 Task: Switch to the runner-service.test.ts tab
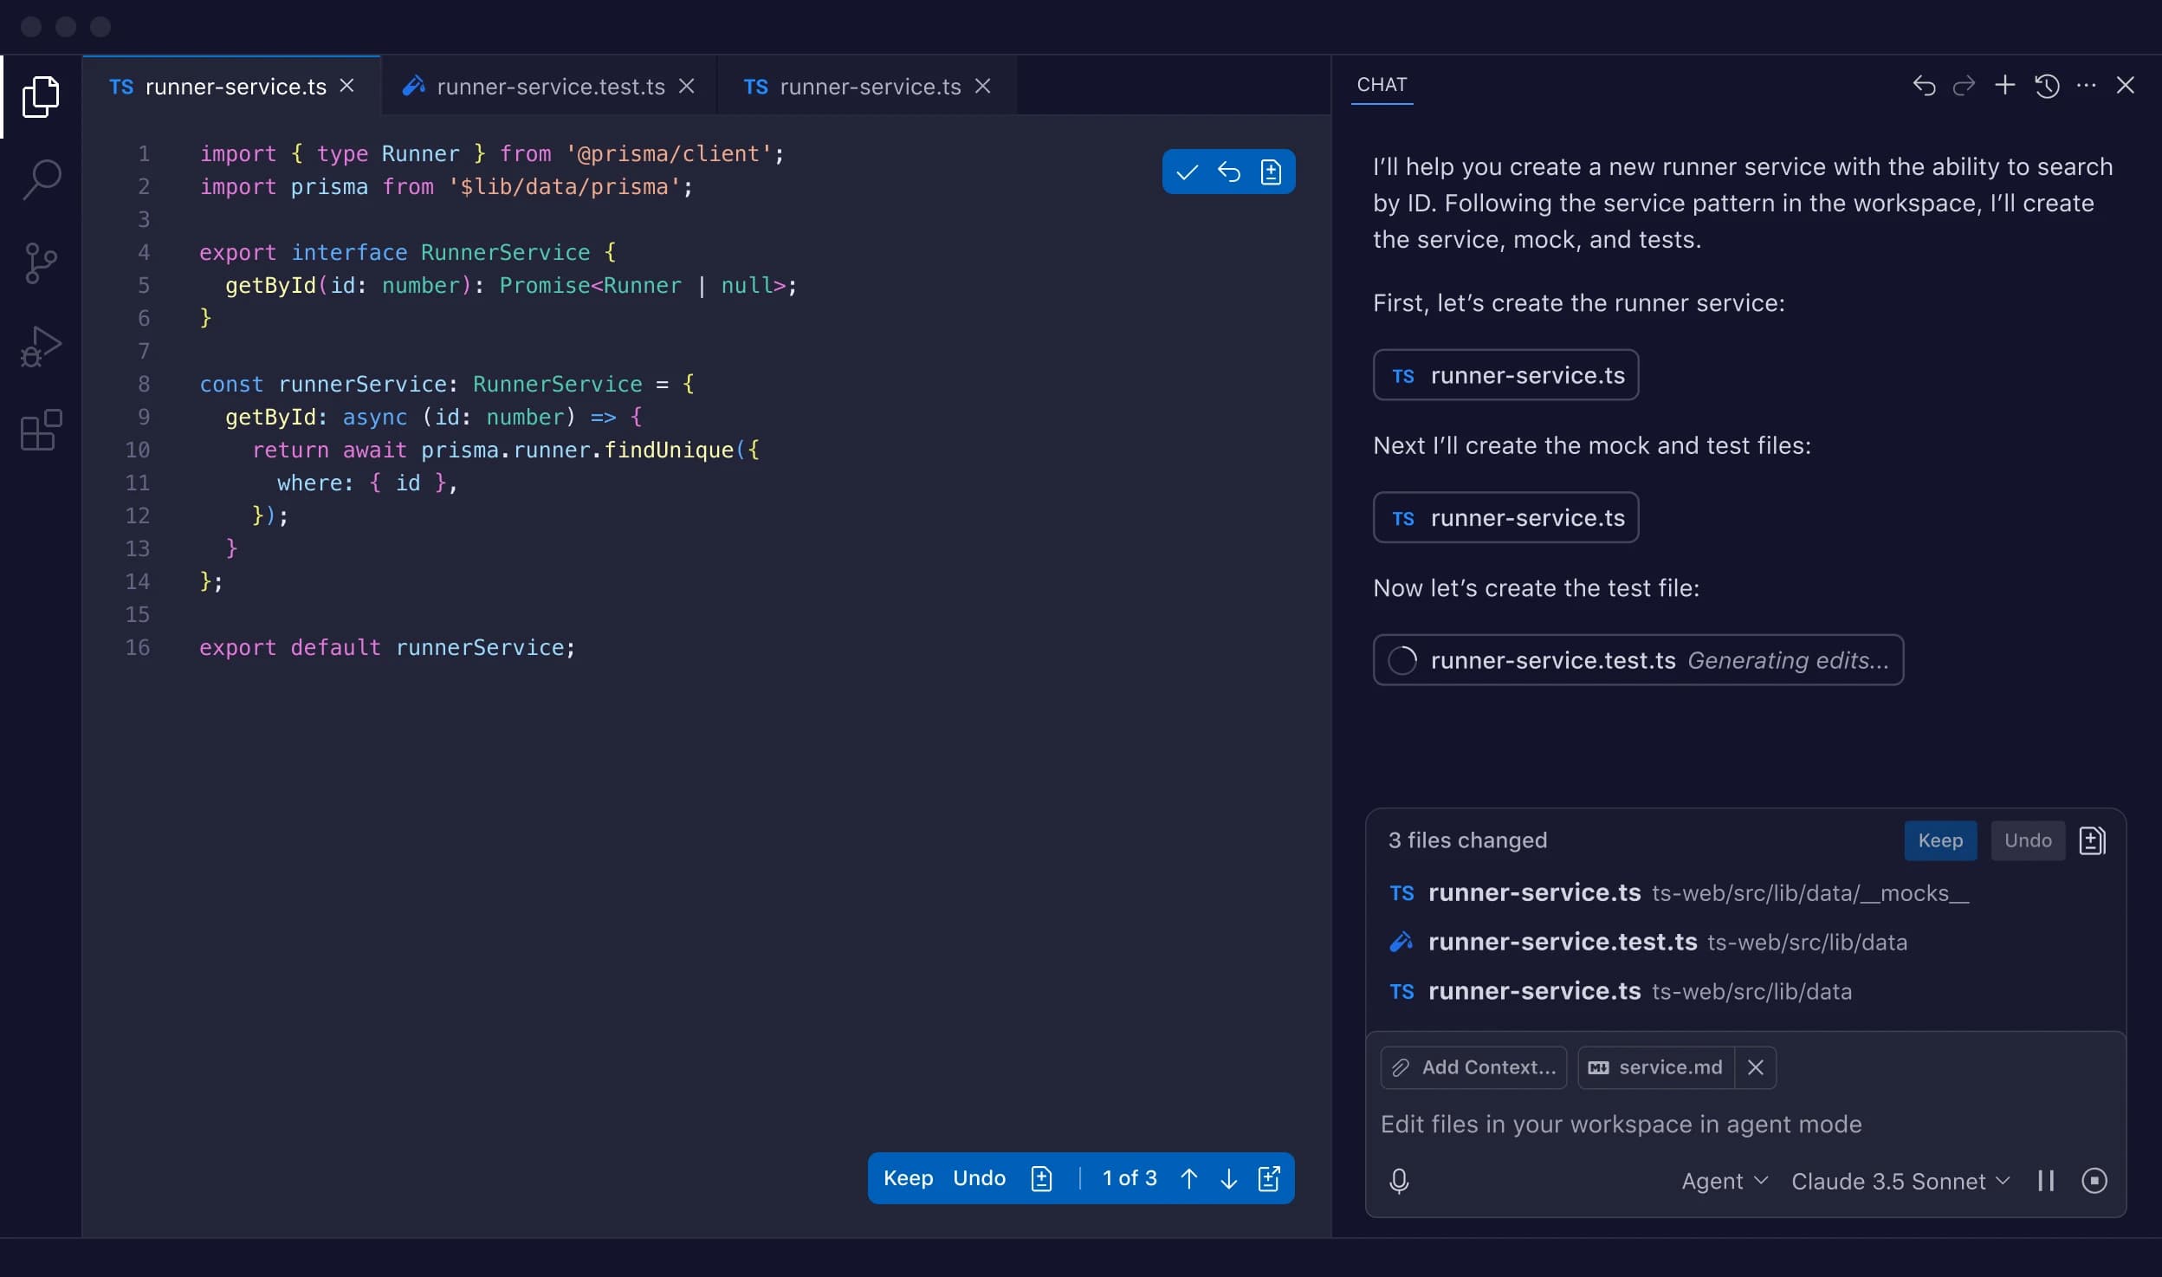pos(547,85)
